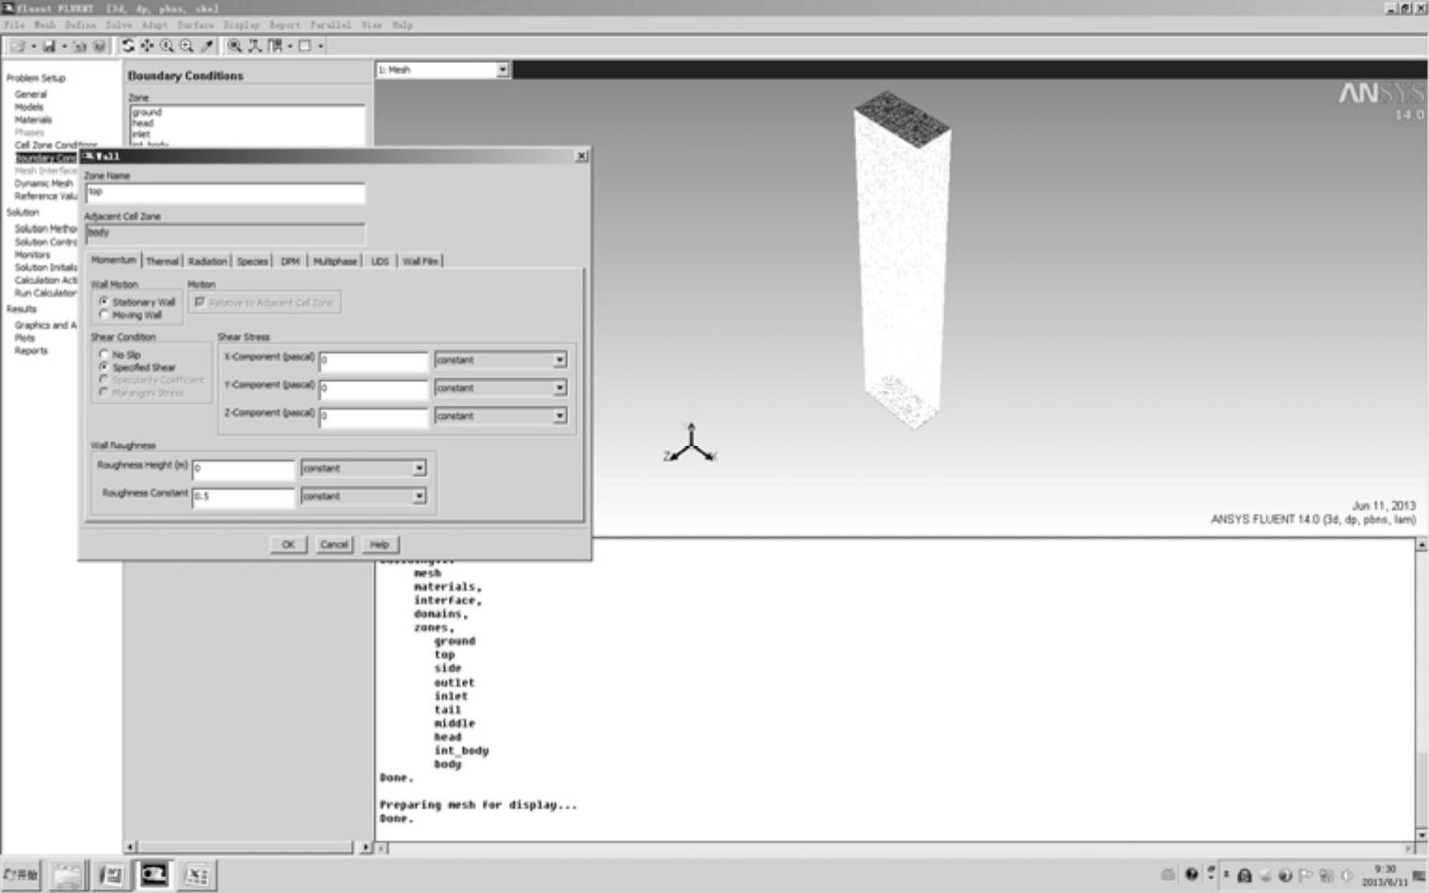The width and height of the screenshot is (1429, 893).
Task: Select the Pan (four-arrow) tool
Action: point(148,45)
